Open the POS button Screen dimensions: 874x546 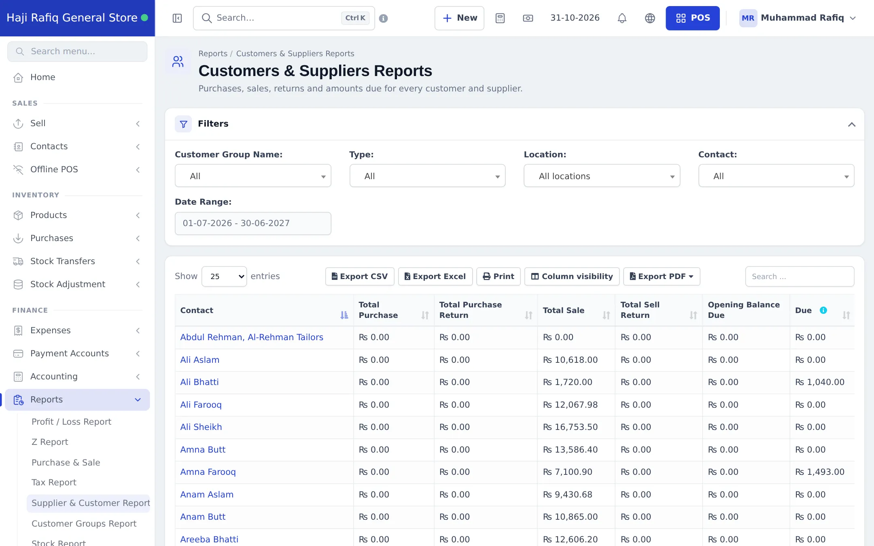click(x=692, y=18)
